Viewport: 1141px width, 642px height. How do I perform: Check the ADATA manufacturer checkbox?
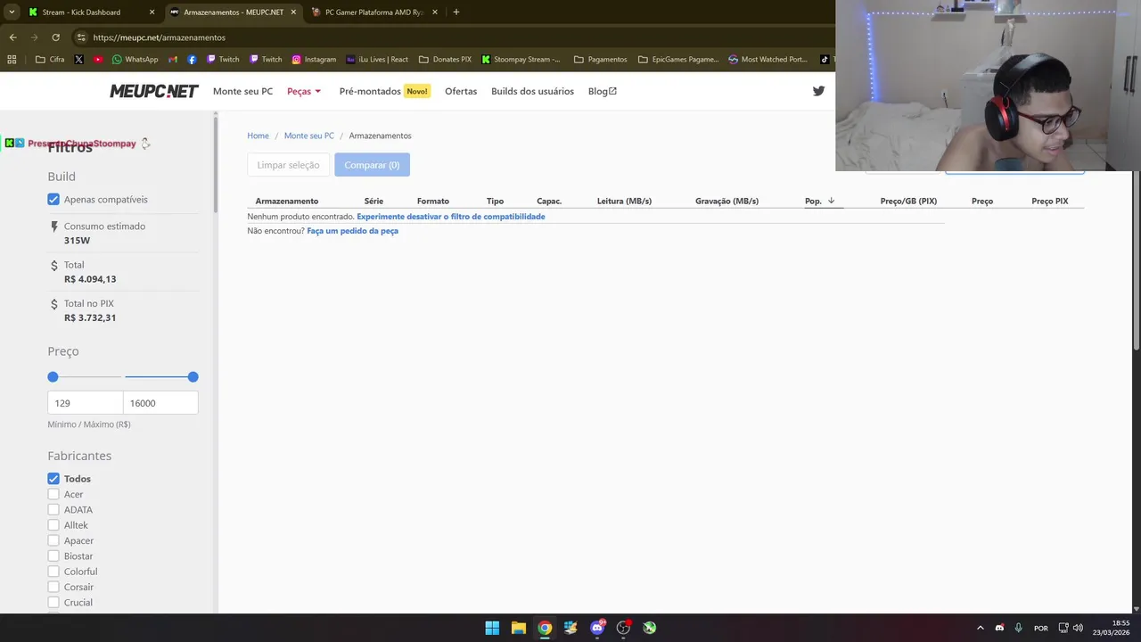click(x=53, y=510)
